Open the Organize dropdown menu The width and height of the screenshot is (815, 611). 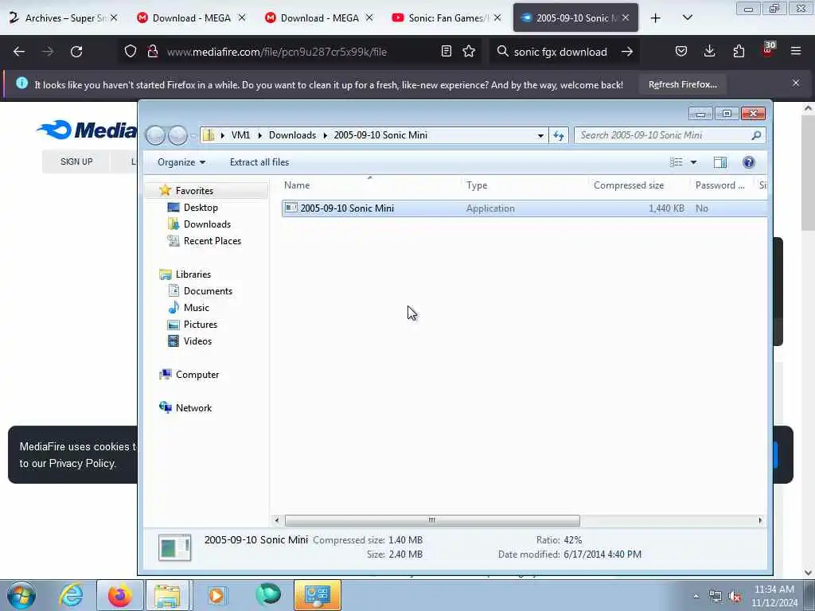click(181, 162)
